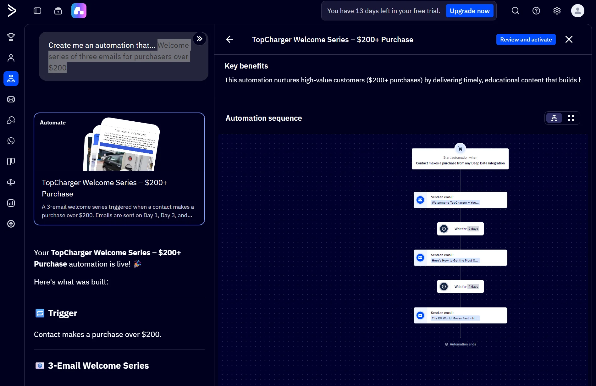
Task: Open Contacts person icon in sidebar
Action: pos(11,58)
